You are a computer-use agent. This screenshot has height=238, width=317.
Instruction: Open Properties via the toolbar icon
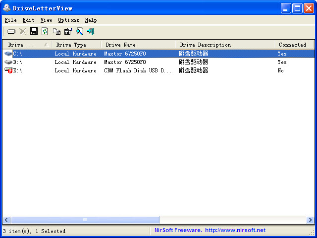68,32
